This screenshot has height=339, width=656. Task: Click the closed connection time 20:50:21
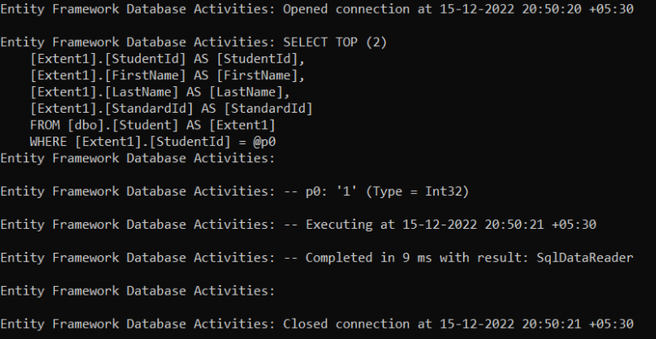click(x=552, y=324)
